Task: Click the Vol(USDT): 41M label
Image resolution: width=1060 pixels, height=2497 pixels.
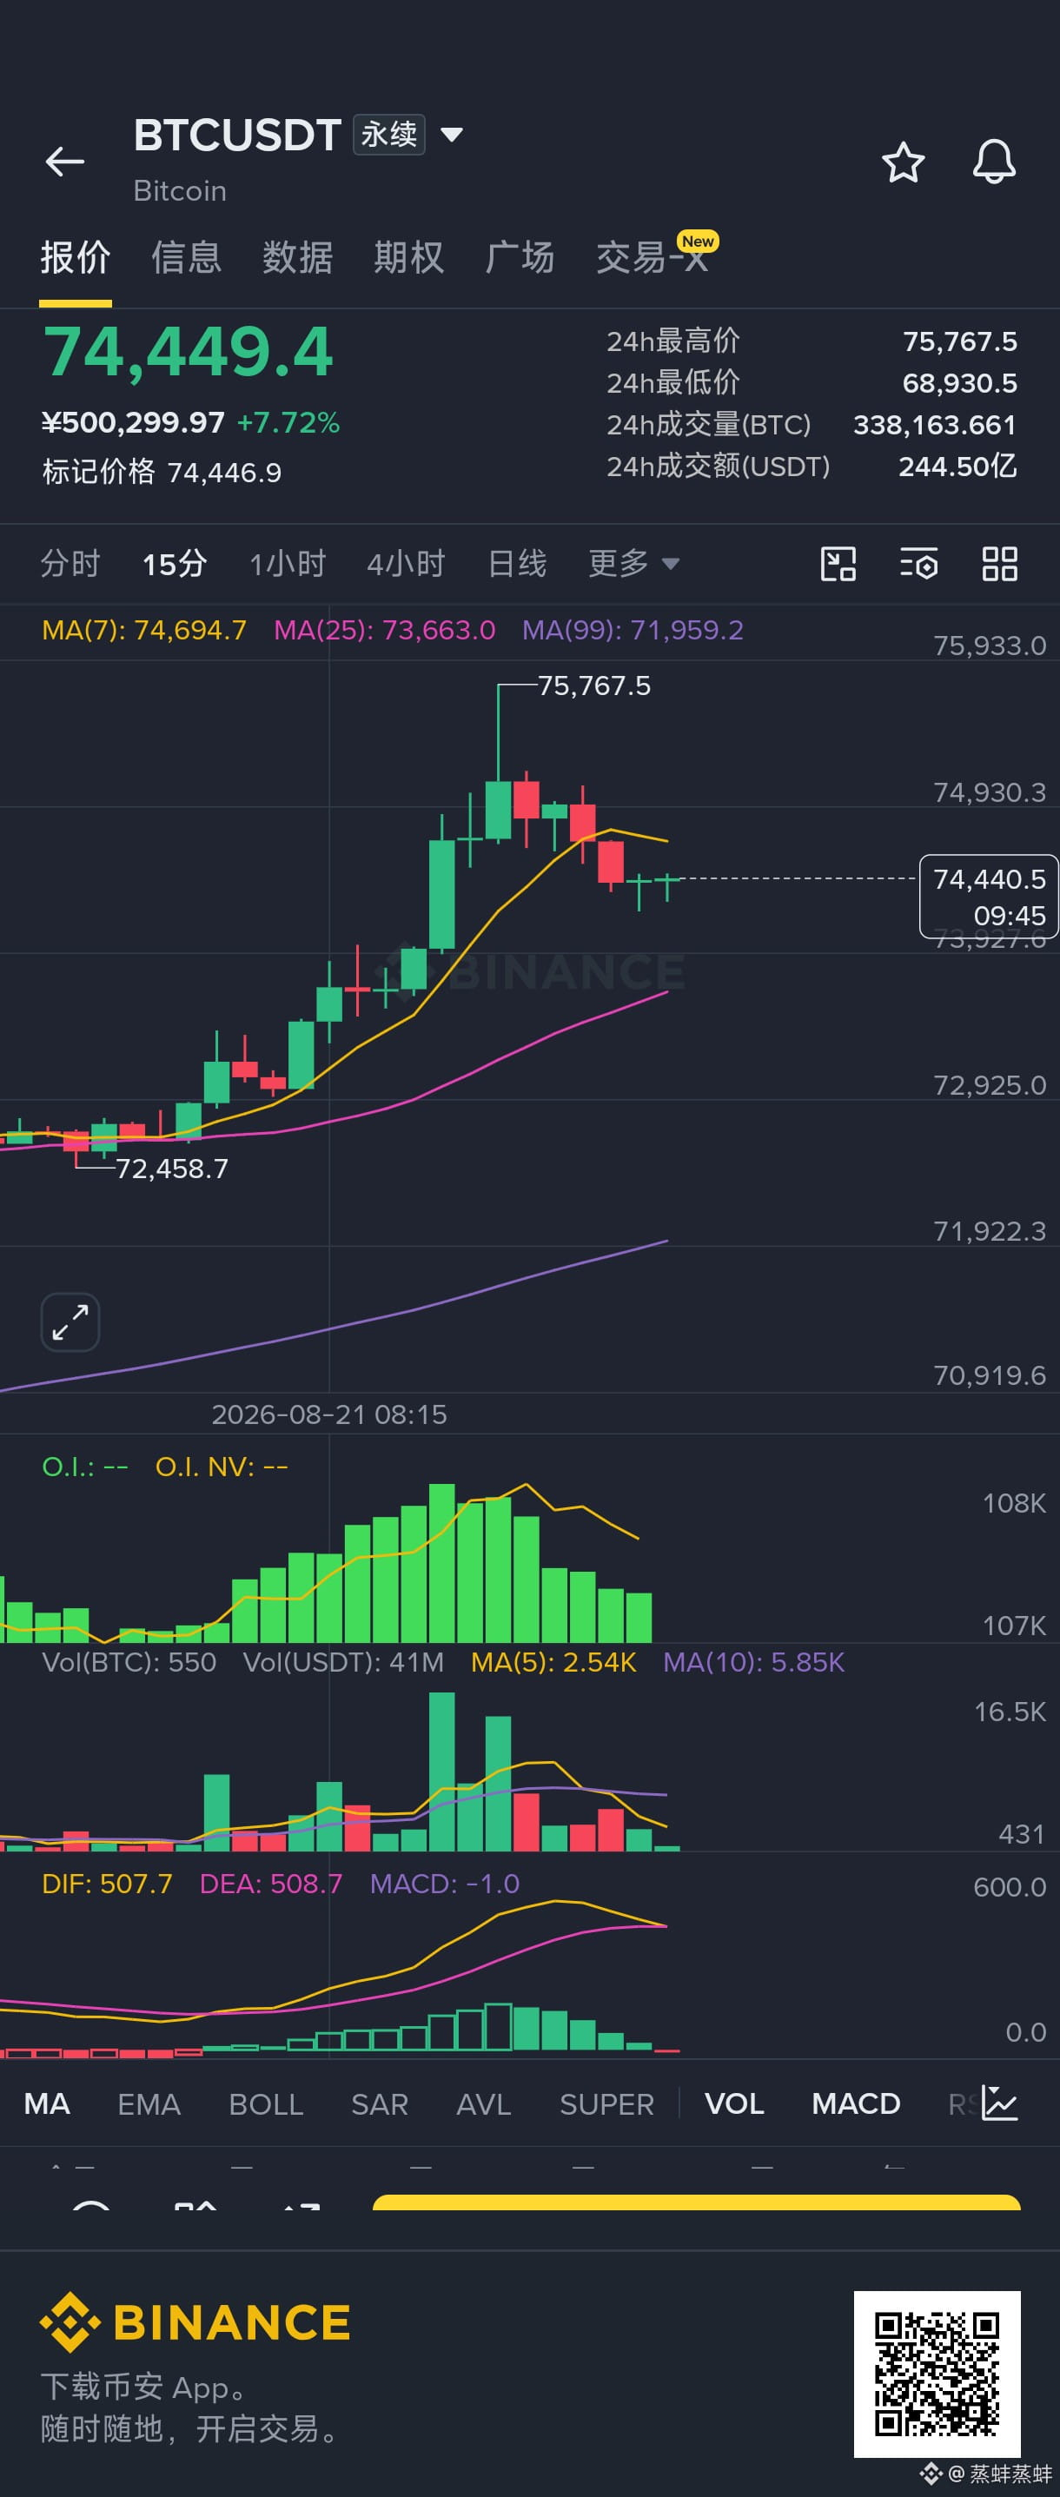Action: pos(344,1662)
